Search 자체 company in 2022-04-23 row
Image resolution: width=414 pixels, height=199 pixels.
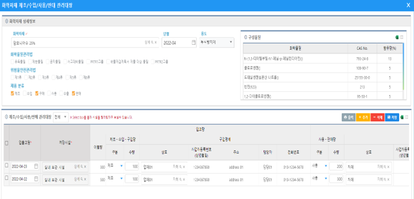tap(385, 167)
